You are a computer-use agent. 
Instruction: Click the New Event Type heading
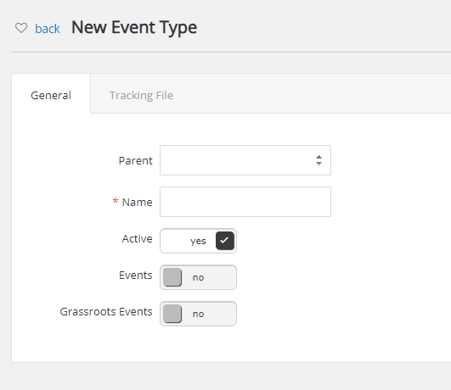134,28
